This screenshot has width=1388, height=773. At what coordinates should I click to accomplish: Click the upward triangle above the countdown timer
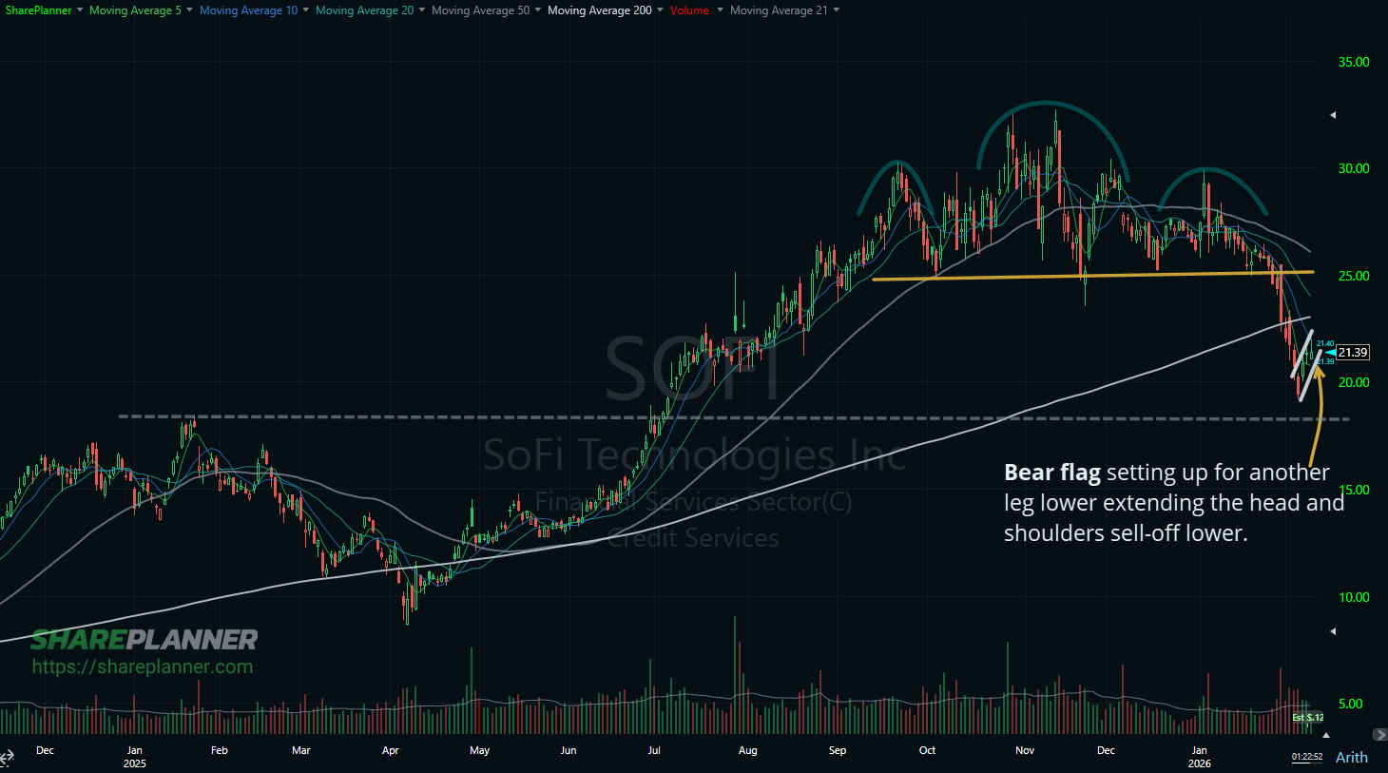[1326, 734]
